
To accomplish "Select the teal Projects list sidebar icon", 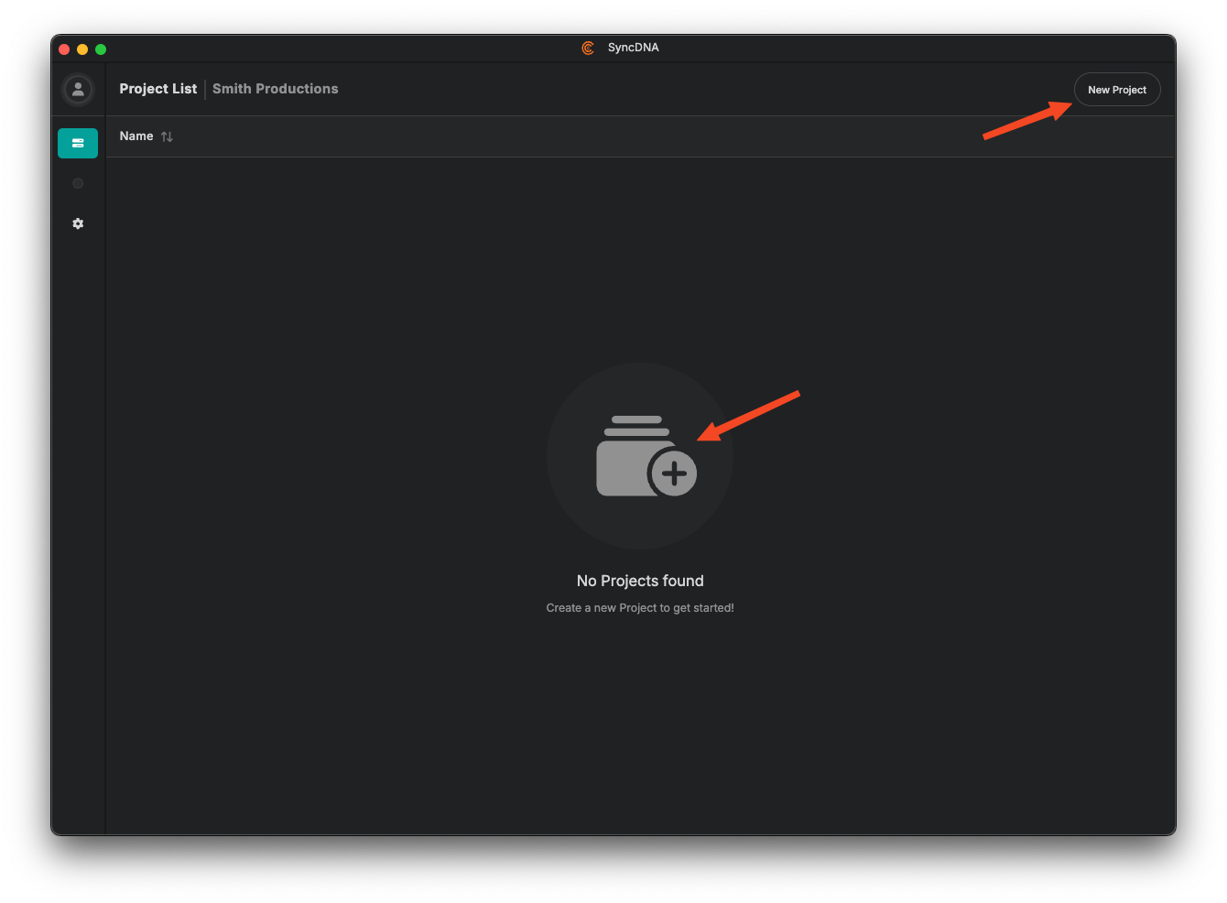I will 78,143.
